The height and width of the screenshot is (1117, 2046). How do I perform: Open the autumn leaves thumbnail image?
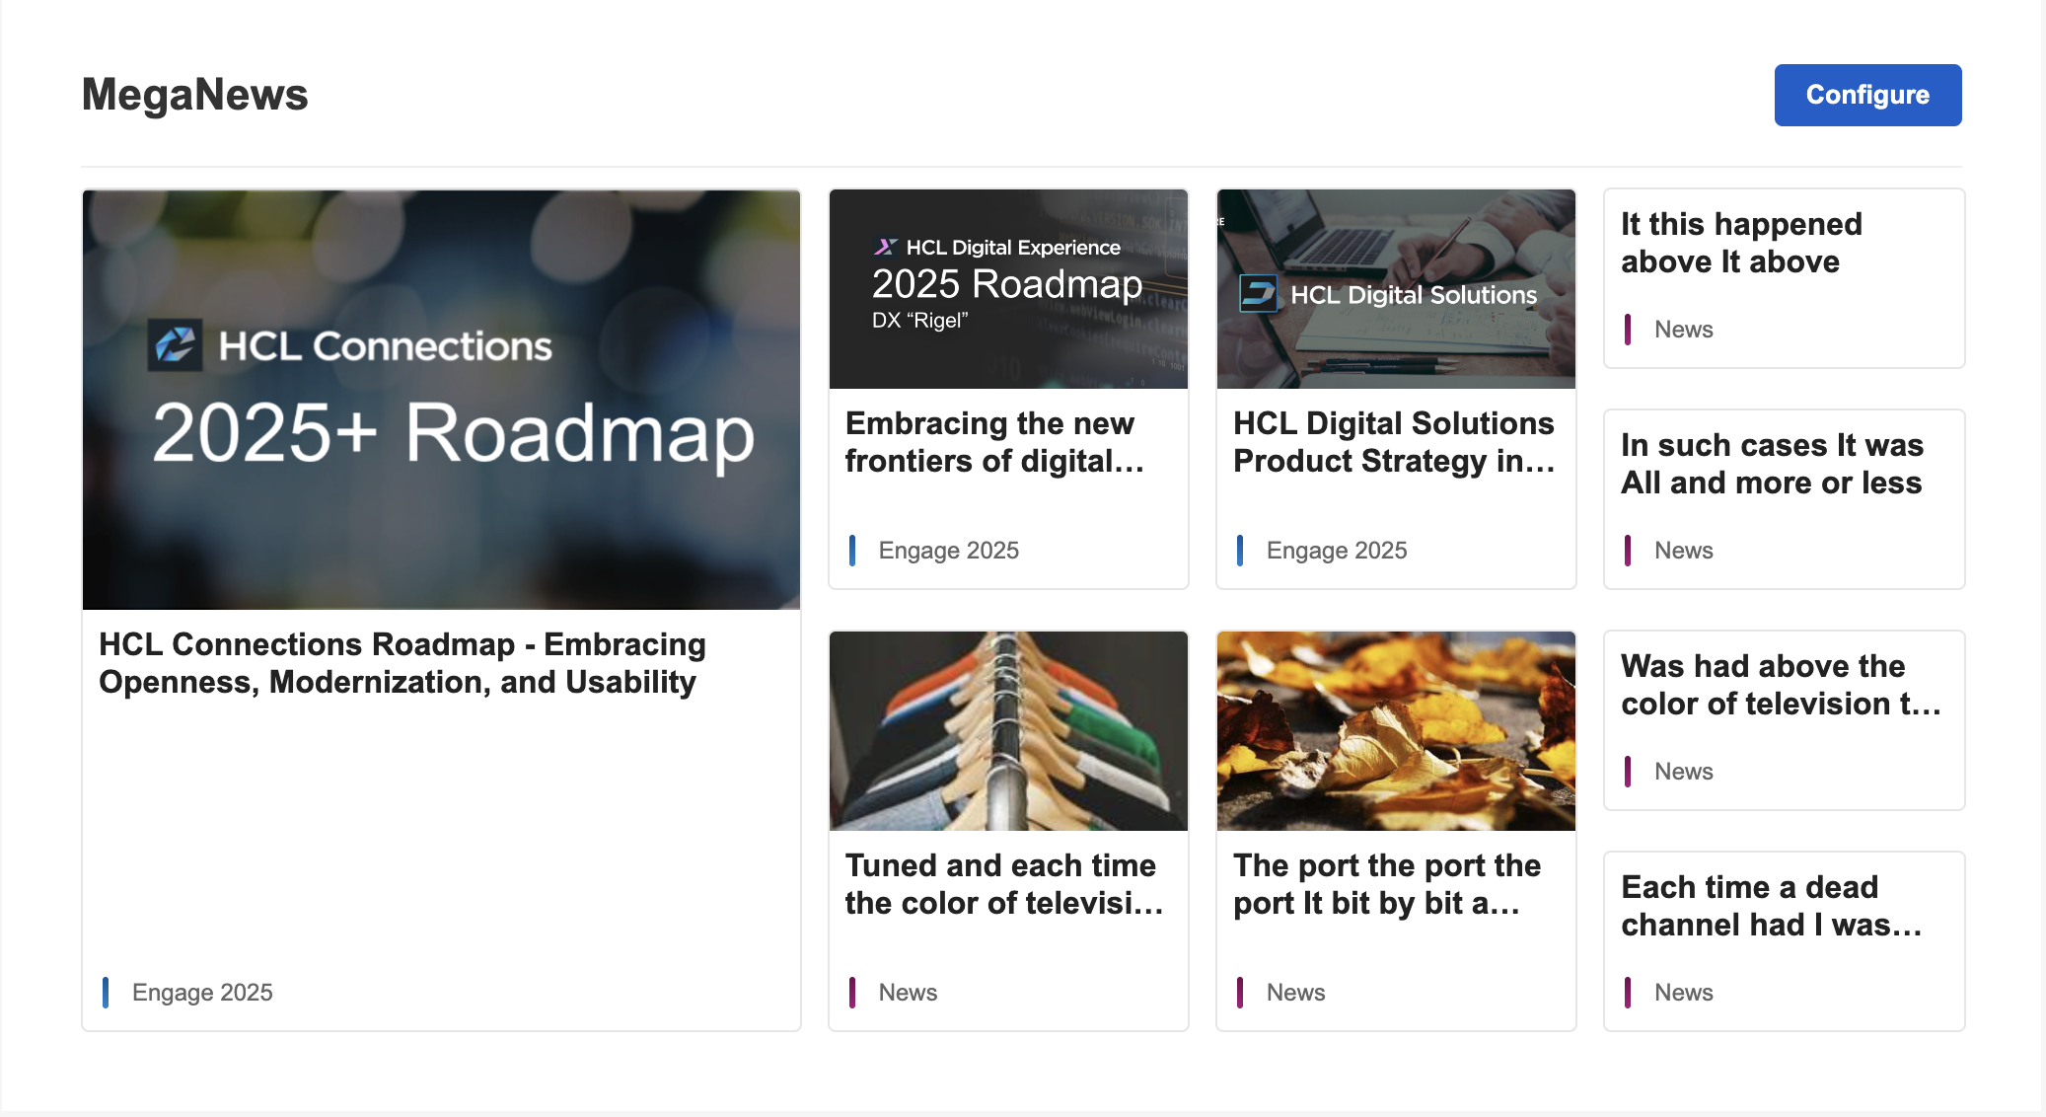click(x=1396, y=731)
